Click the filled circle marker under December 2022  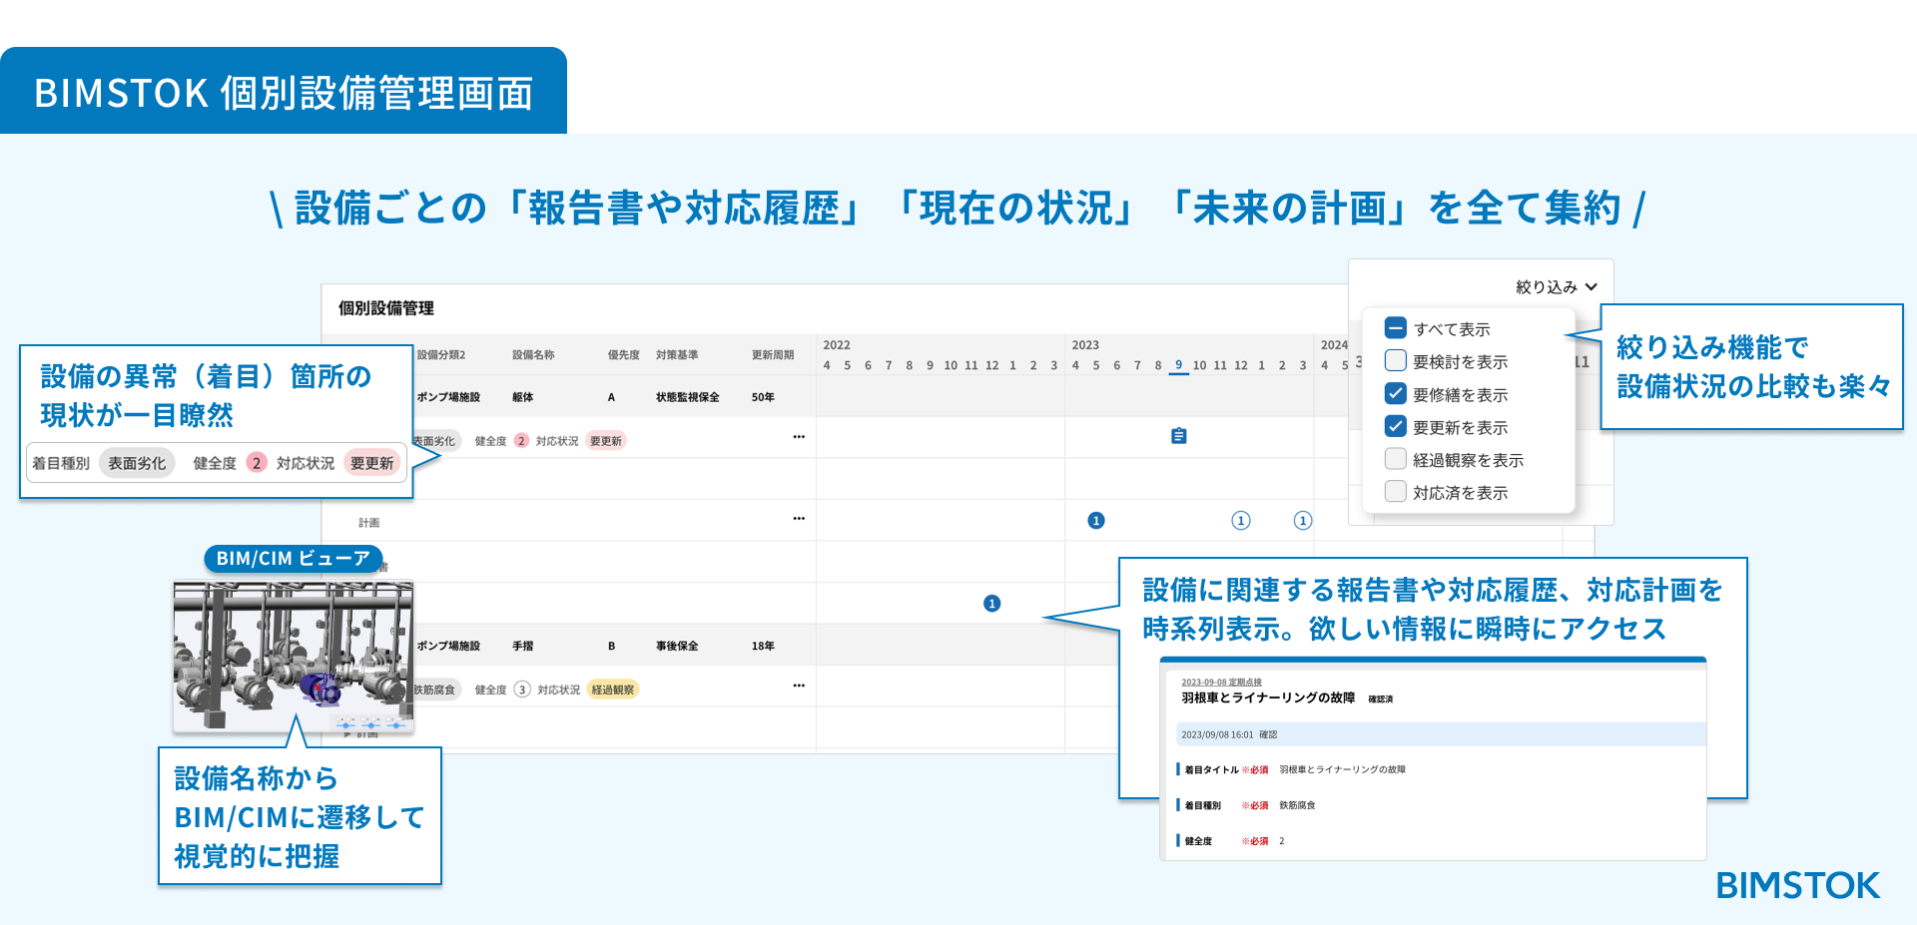[991, 604]
